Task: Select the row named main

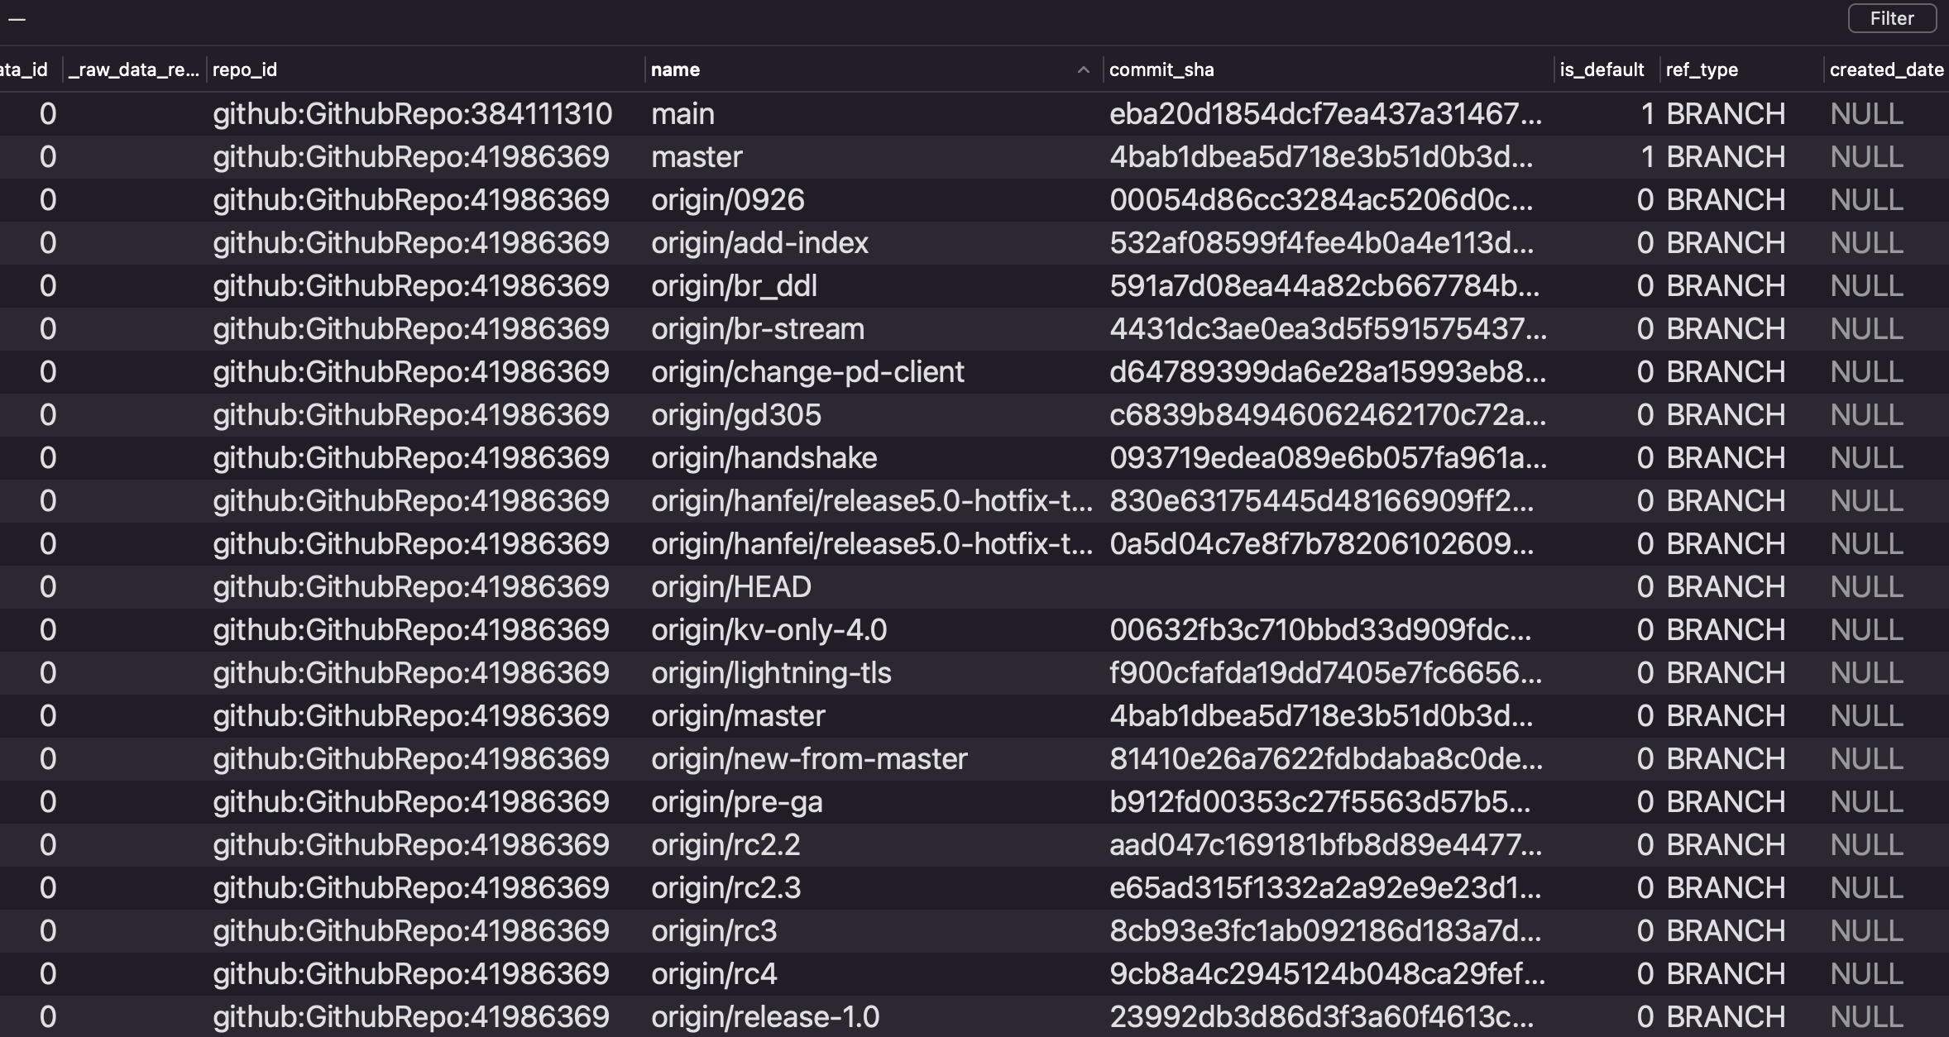Action: tap(682, 114)
